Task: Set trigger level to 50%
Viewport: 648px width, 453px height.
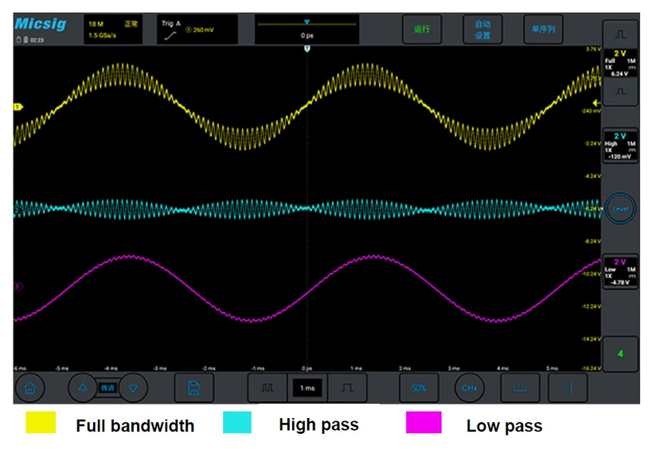Action: click(x=419, y=388)
